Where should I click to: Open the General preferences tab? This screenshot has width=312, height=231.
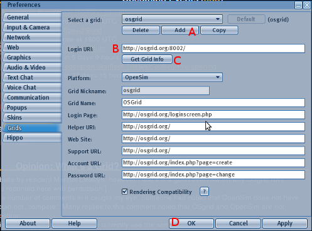pyautogui.click(x=33, y=18)
